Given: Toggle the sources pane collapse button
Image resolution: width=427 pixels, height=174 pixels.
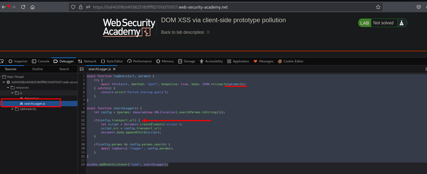Looking at the screenshot, I should [82, 69].
